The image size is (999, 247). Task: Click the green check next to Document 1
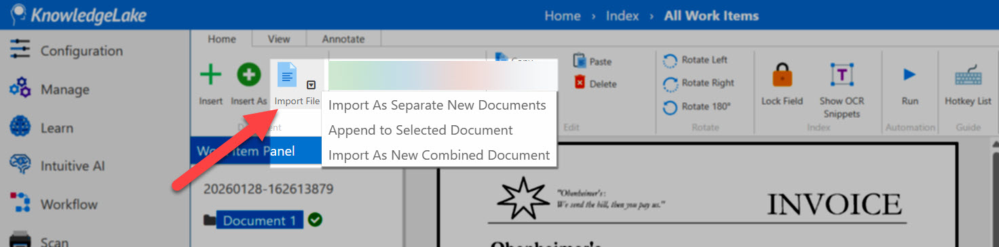point(314,220)
